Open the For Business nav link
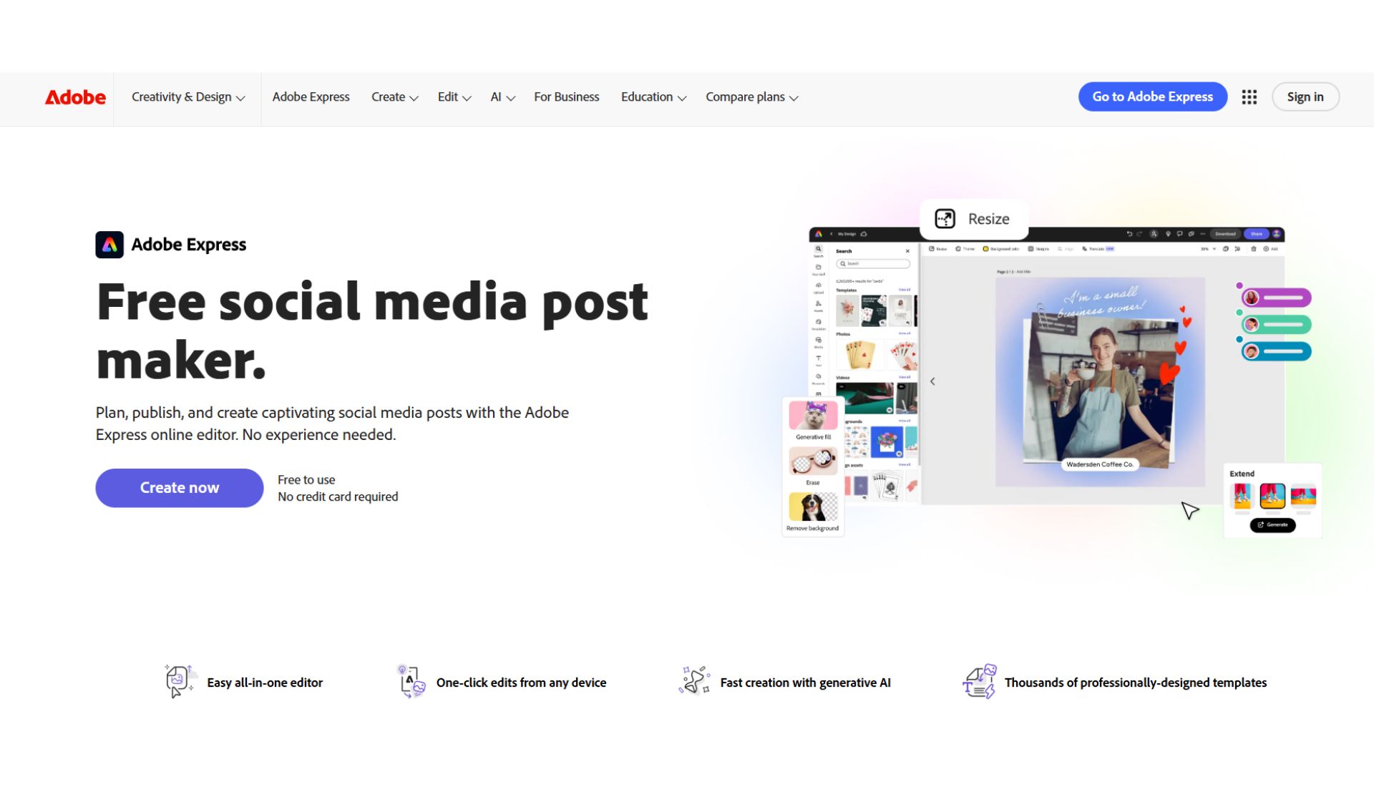 [x=566, y=97]
